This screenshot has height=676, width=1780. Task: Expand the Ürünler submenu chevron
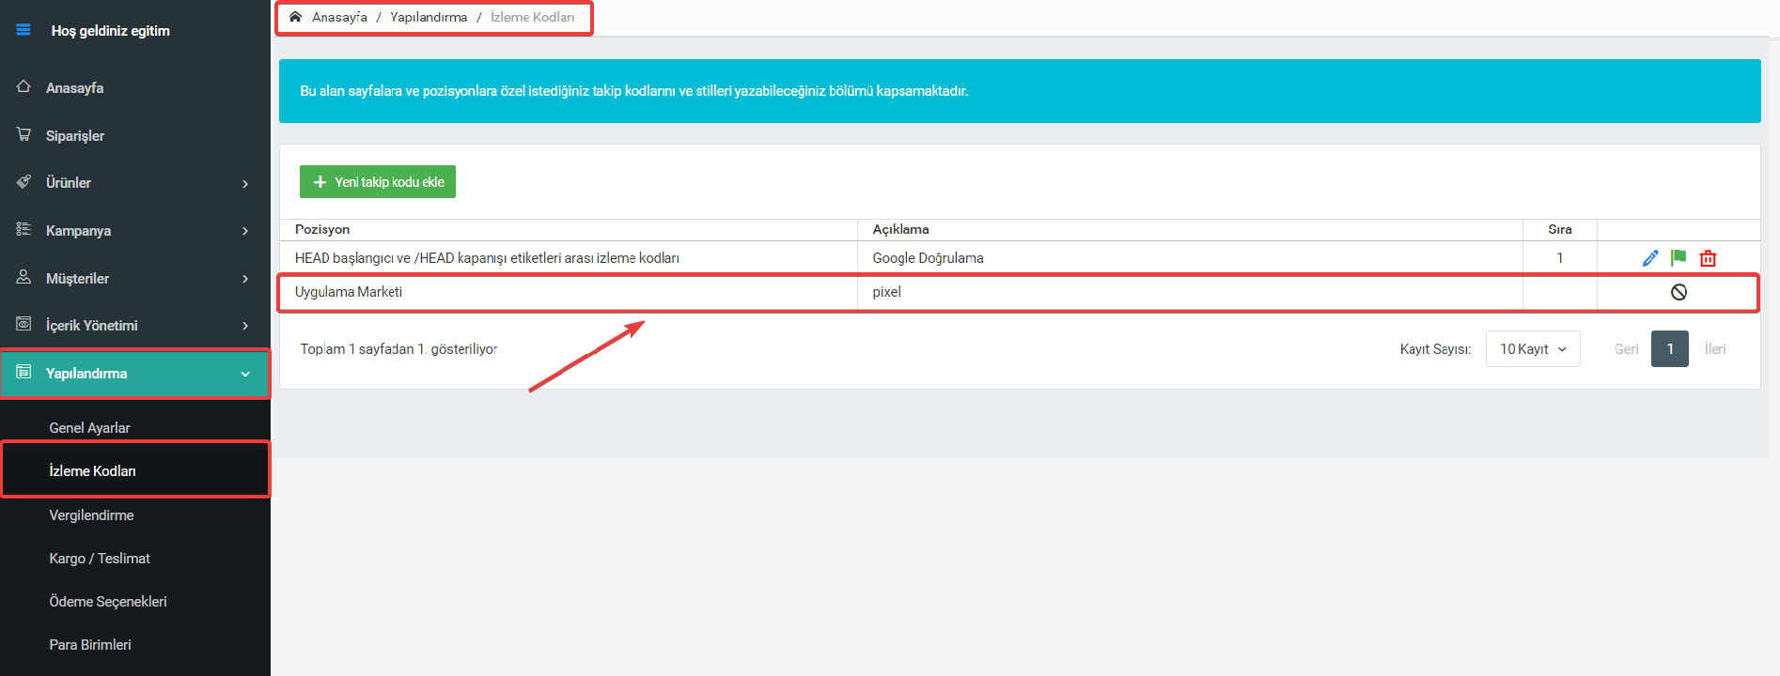[x=245, y=184]
